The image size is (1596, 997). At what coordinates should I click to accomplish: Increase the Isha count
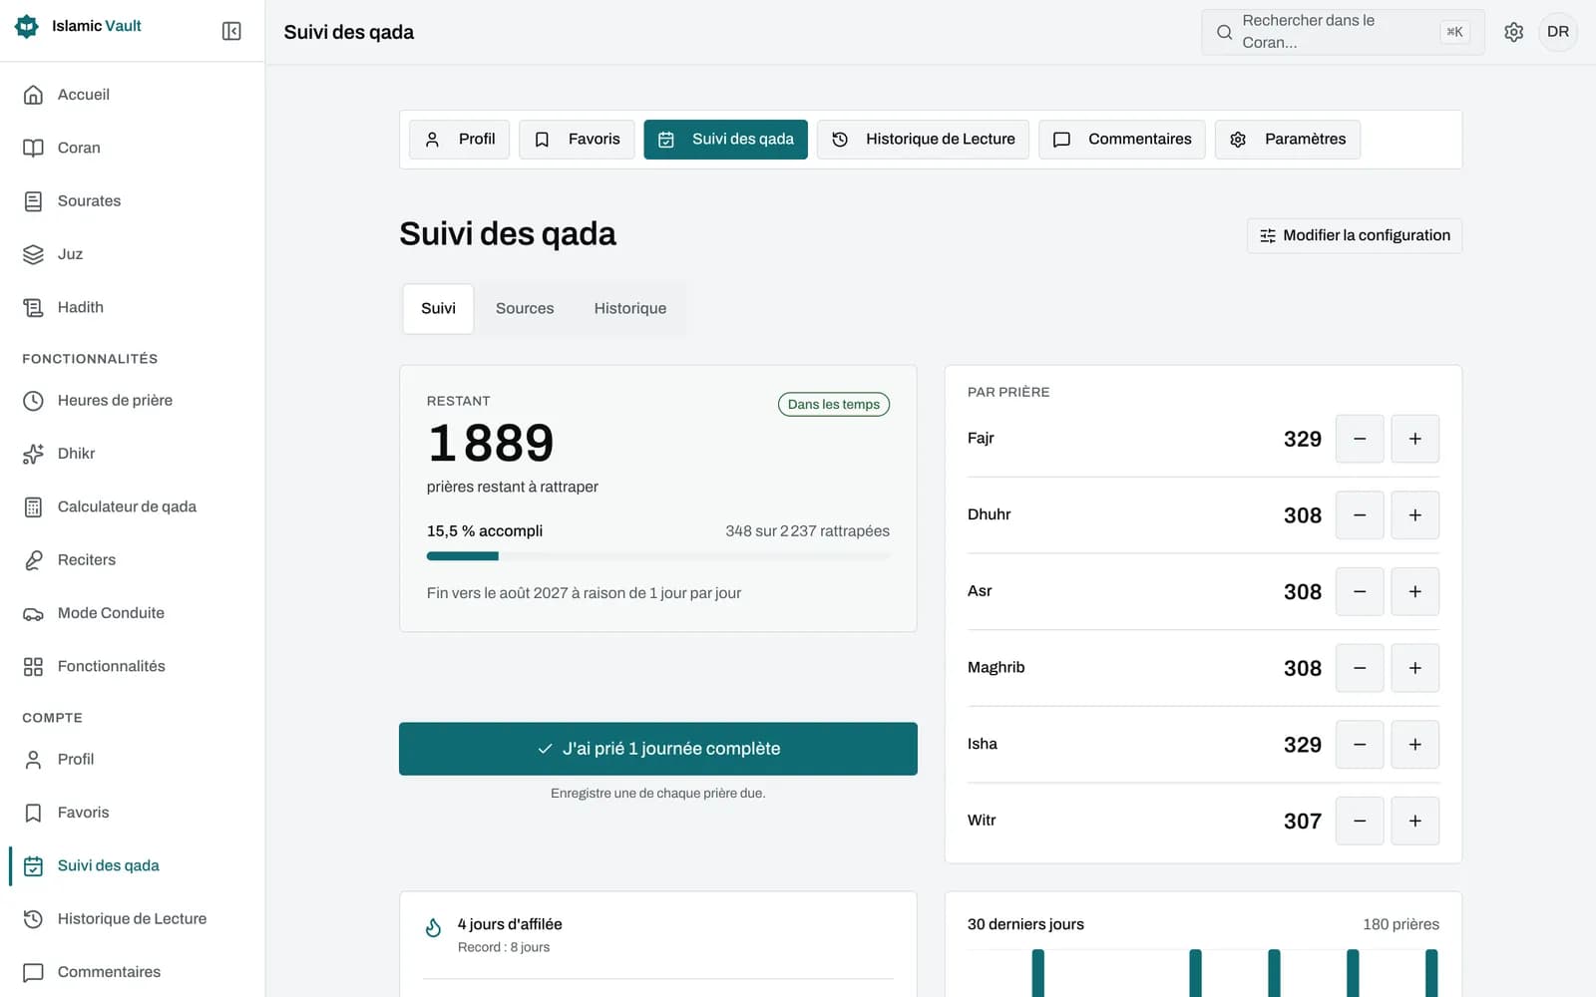click(1414, 745)
